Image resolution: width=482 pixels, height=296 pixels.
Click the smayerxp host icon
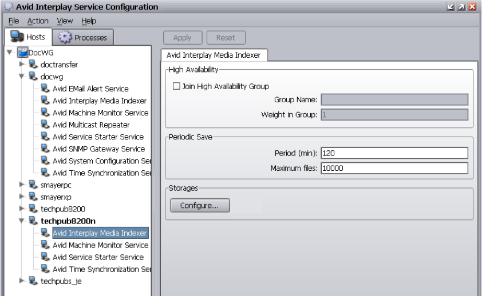(33, 197)
